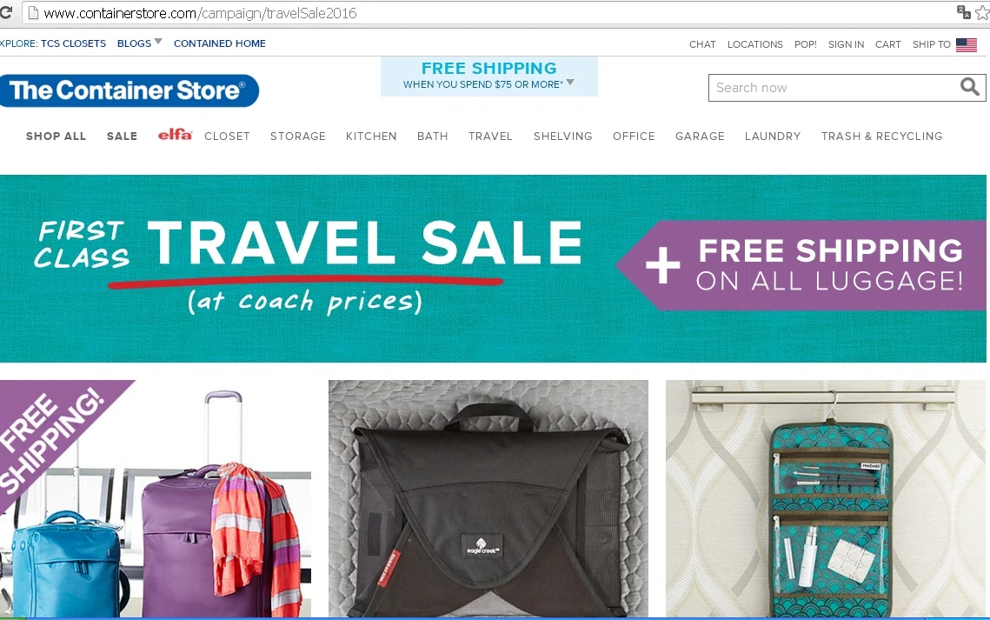Viewport: 990px width, 620px height.
Task: Expand the Blogs dropdown arrow
Action: pyautogui.click(x=158, y=41)
